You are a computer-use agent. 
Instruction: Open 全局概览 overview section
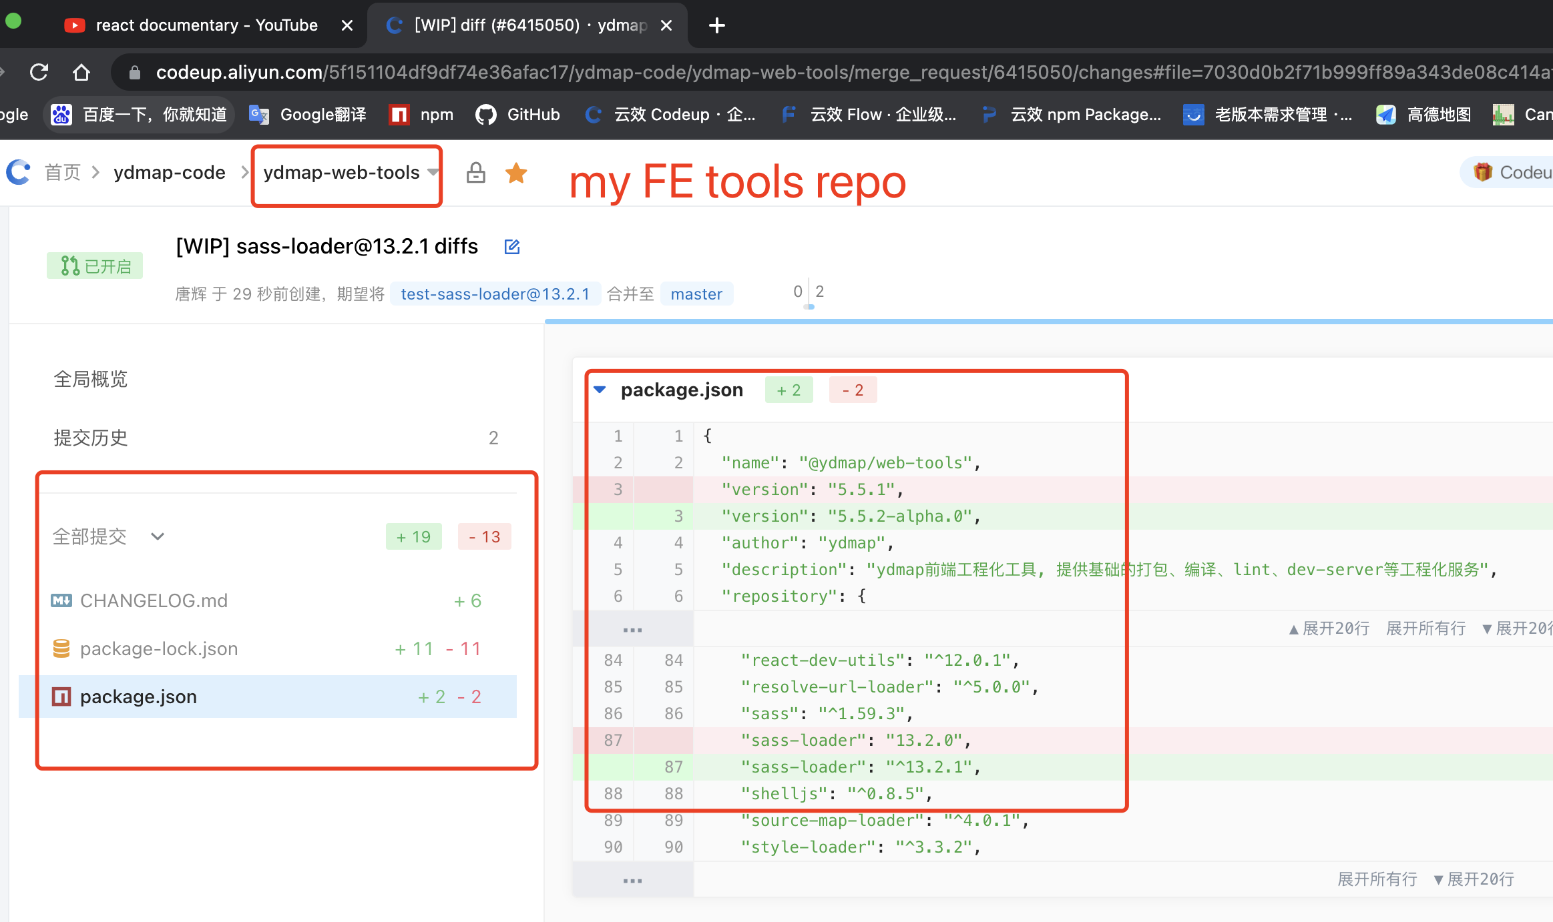click(91, 379)
